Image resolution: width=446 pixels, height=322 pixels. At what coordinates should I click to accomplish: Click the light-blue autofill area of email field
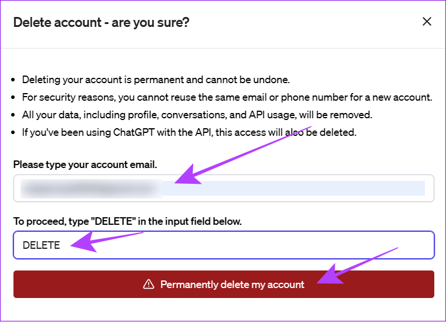tap(294, 189)
